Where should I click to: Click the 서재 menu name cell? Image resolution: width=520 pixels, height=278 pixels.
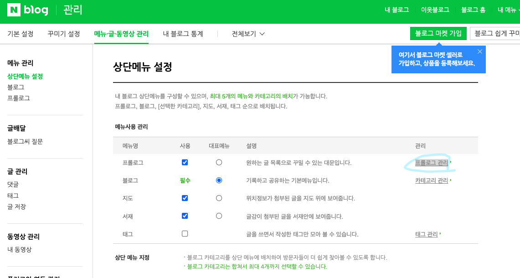(x=128, y=216)
